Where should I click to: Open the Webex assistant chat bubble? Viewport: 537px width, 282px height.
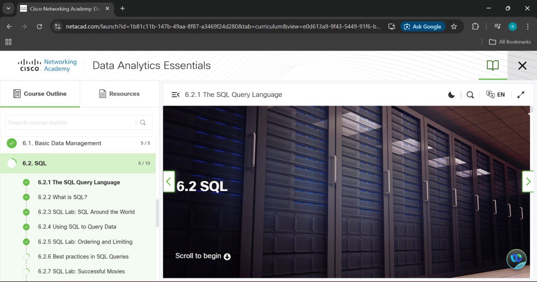[x=516, y=259]
